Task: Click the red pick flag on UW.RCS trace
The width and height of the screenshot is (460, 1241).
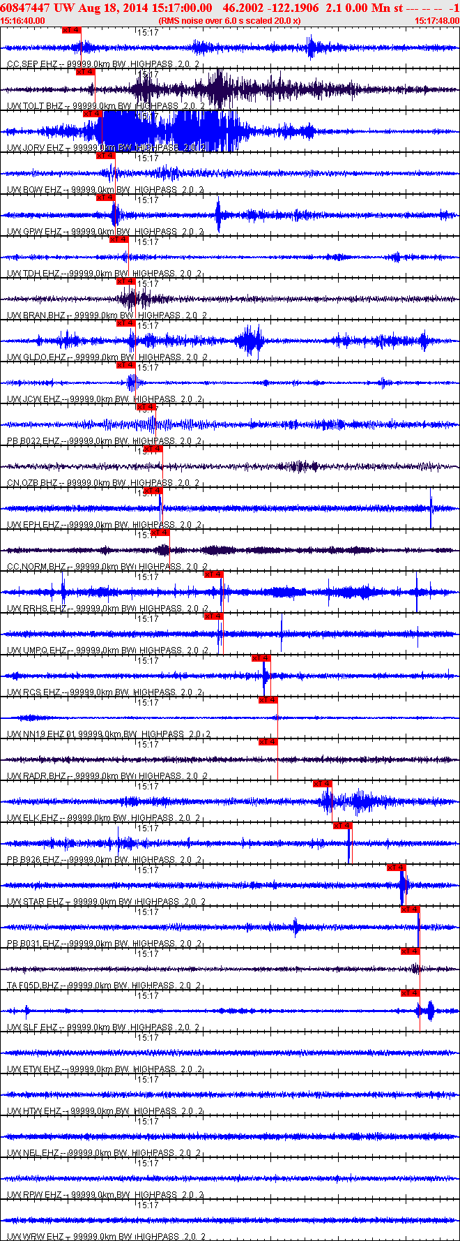Action: [261, 658]
